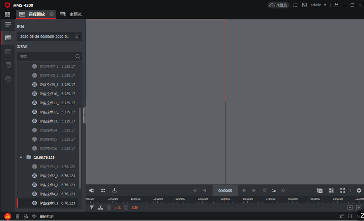This screenshot has width=364, height=221.
Task: Open playback settings with the gear icon
Action: pos(359,190)
